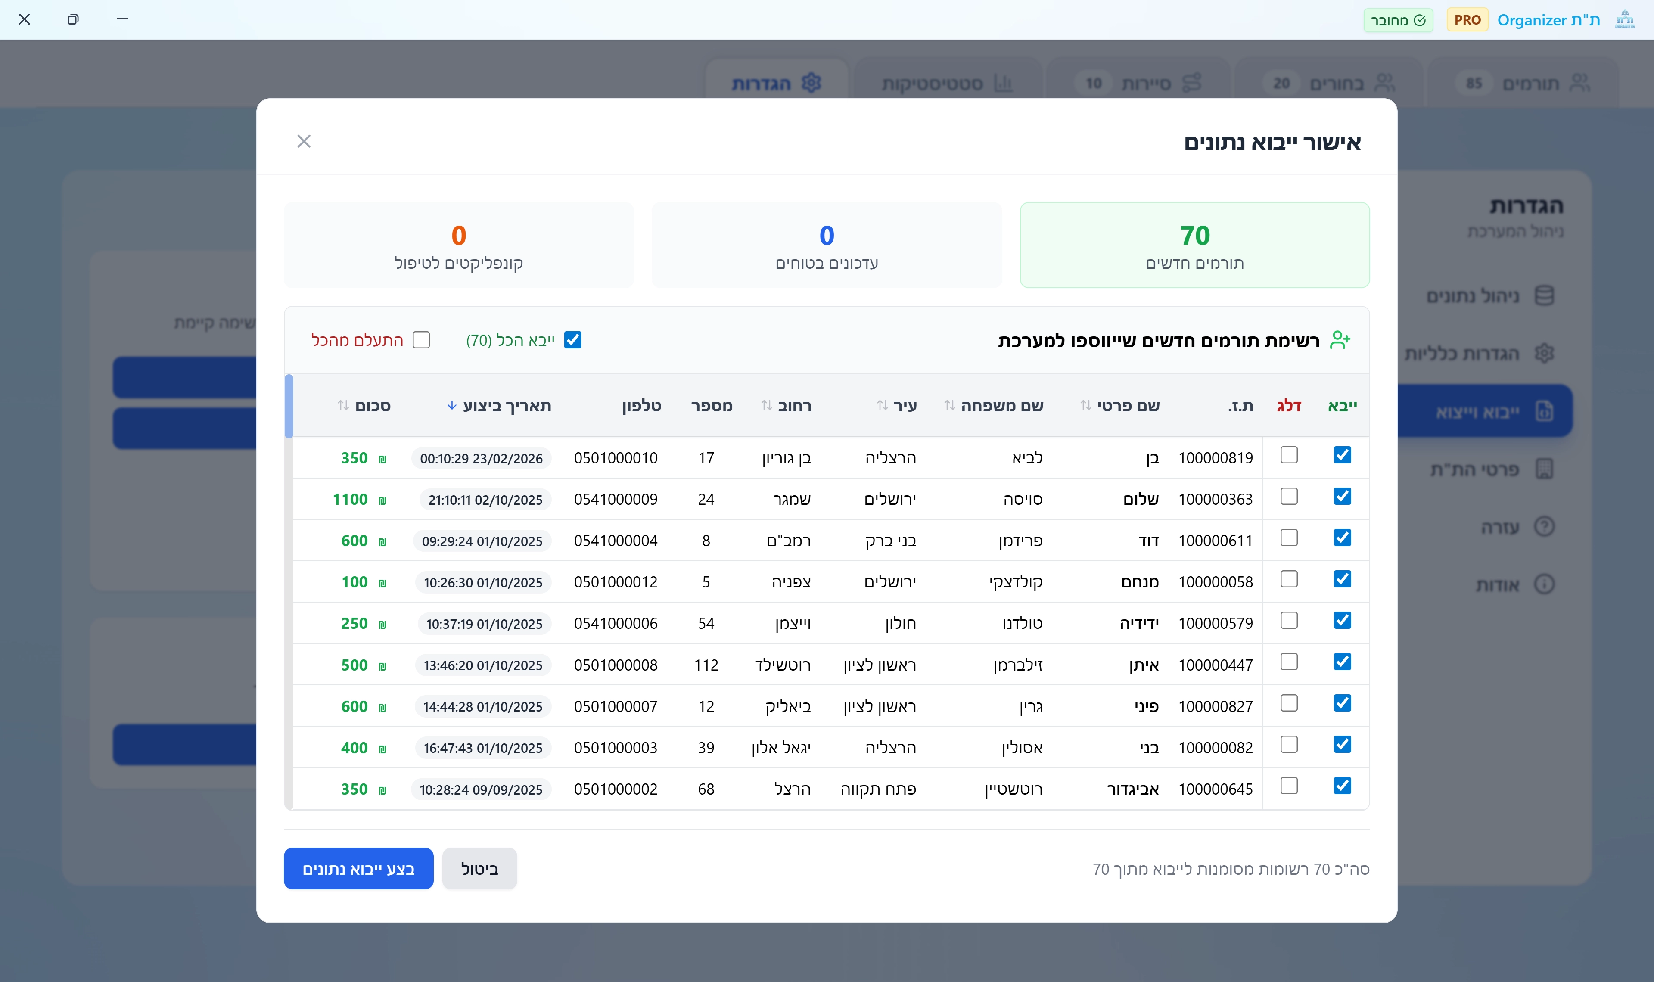Click the connected status badge מחובר
The image size is (1654, 982).
(x=1398, y=20)
